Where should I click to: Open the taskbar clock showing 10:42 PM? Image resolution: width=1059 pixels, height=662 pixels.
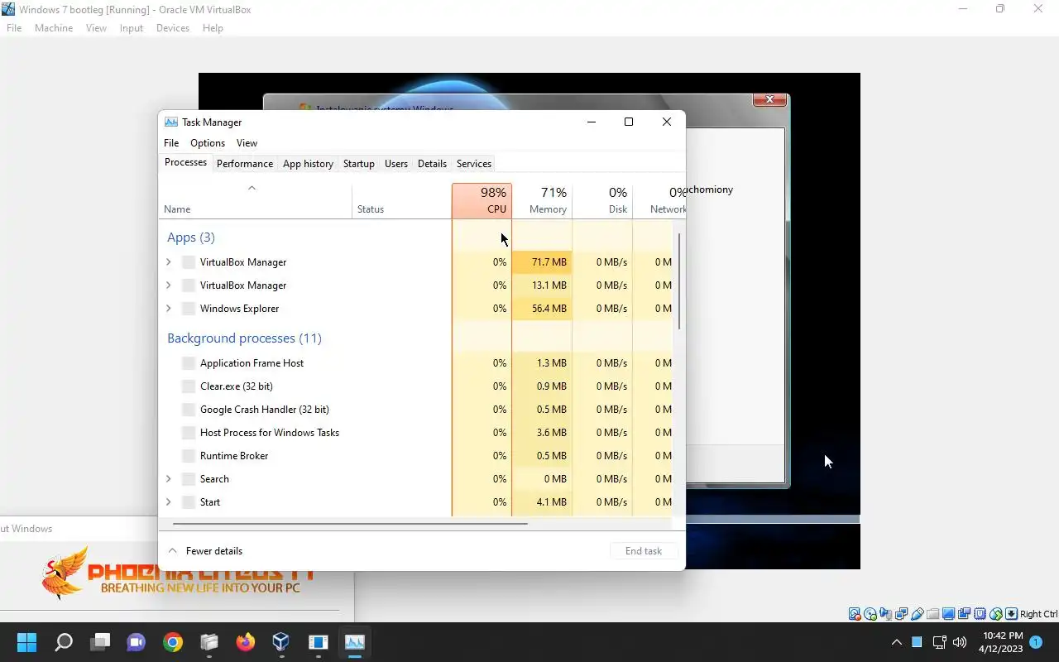click(x=1003, y=642)
